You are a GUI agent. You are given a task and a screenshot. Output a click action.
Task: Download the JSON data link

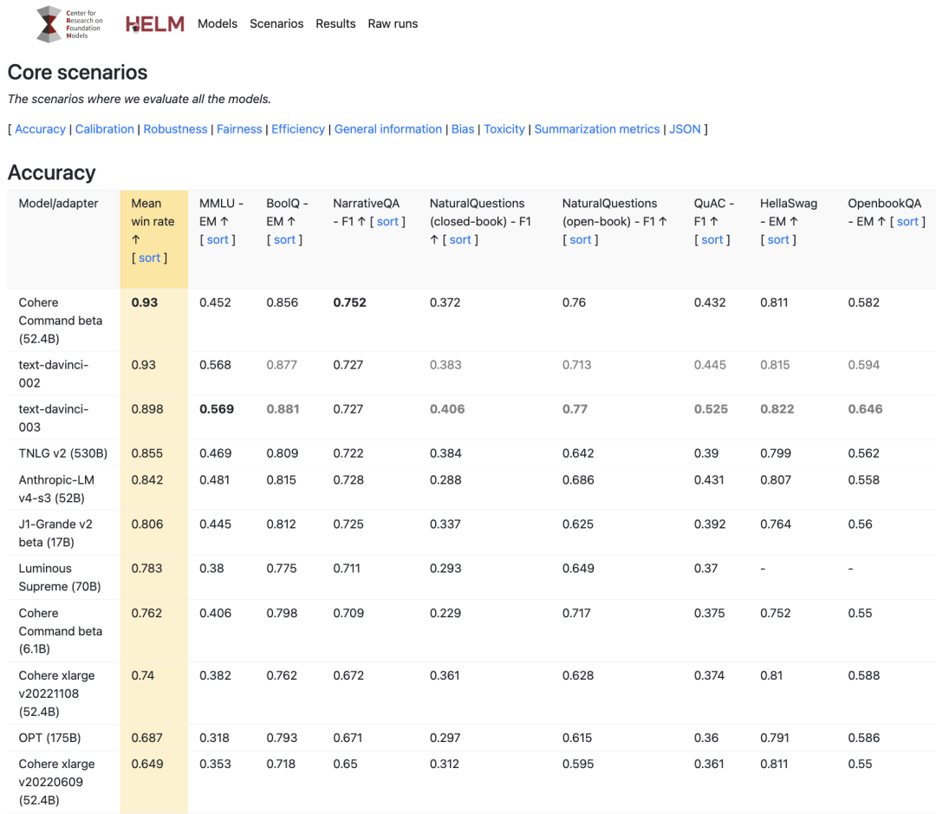(685, 129)
